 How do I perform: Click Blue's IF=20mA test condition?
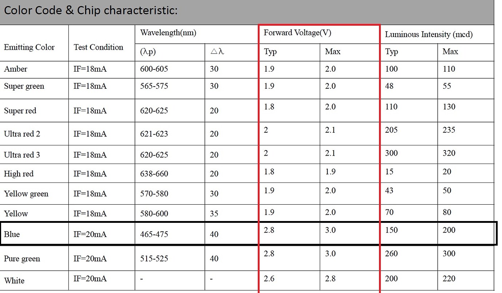click(x=90, y=234)
